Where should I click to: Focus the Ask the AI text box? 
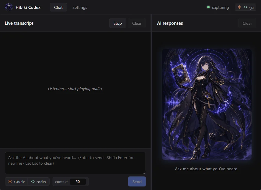tap(75, 163)
